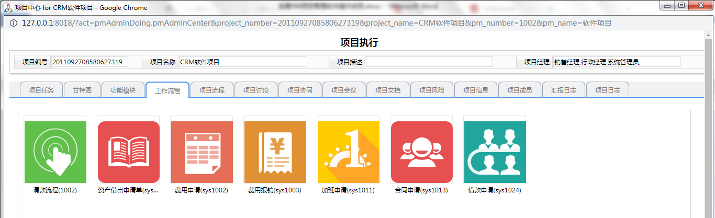Switch to the 项目任务 tab
The height and width of the screenshot is (218, 715).
pyautogui.click(x=41, y=90)
